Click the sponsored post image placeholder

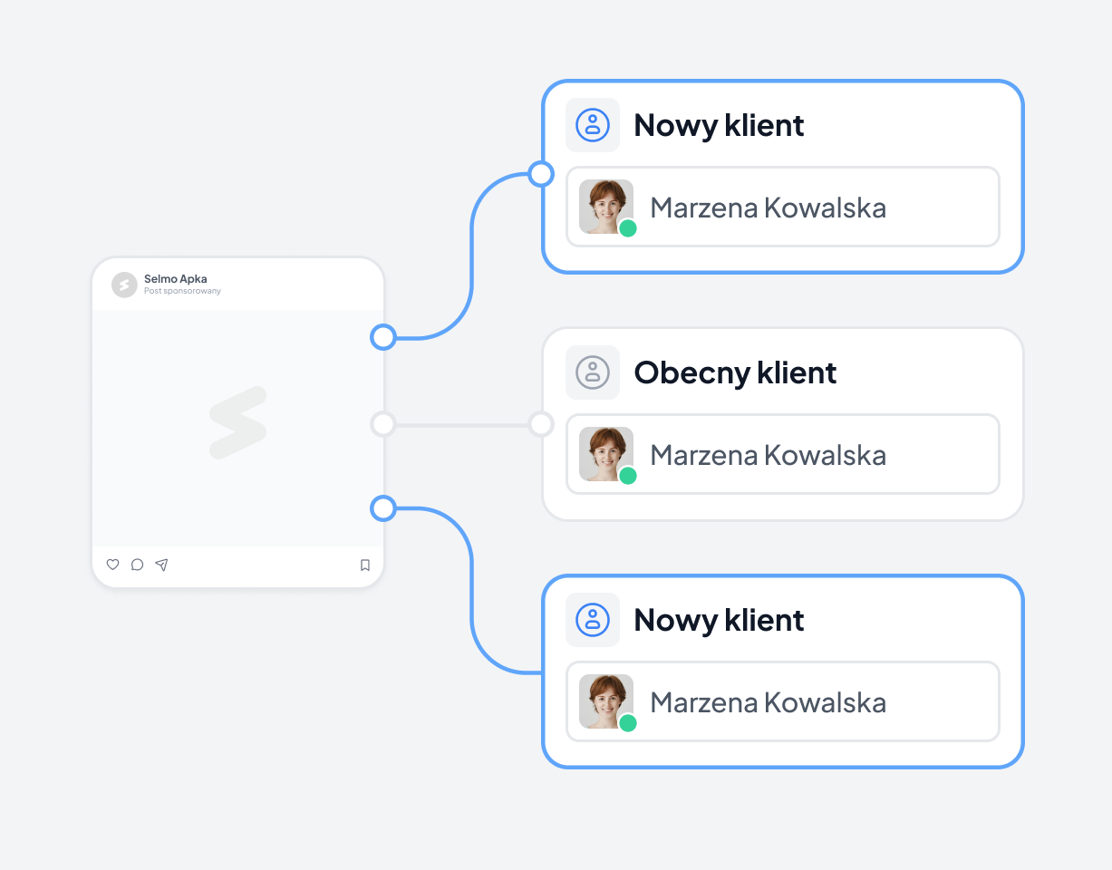tap(237, 428)
